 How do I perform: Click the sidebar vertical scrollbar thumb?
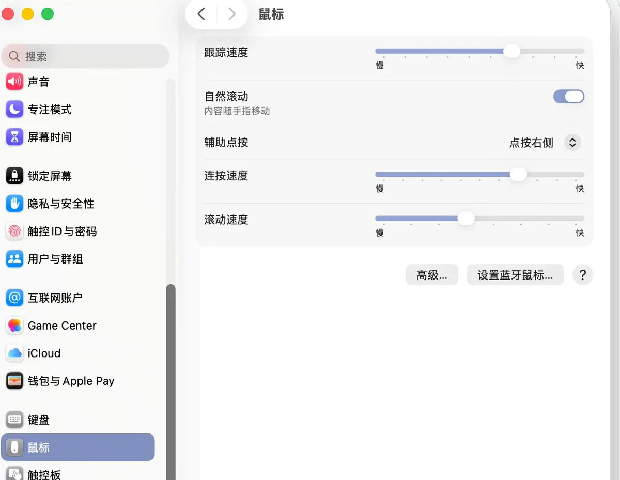[171, 382]
